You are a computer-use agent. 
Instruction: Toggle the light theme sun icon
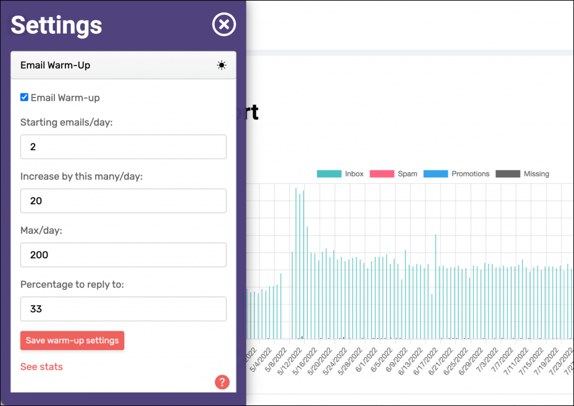pyautogui.click(x=221, y=65)
